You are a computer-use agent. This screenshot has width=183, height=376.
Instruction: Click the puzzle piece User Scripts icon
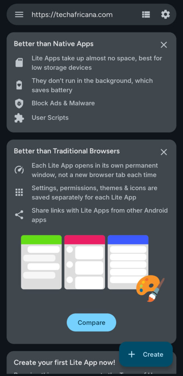click(19, 118)
